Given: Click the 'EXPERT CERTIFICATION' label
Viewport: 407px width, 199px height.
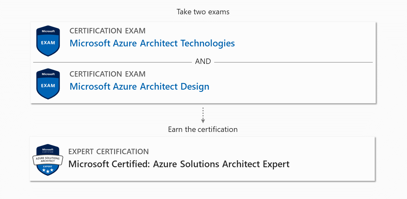Looking at the screenshot, I should click(x=109, y=152).
